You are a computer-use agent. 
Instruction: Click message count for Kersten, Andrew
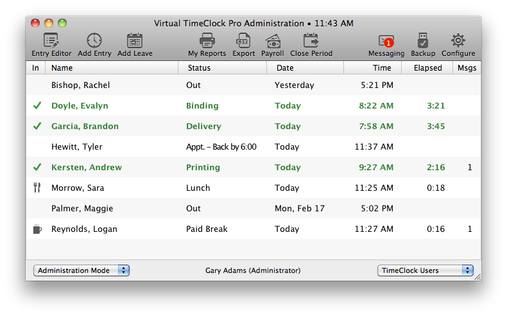pyautogui.click(x=470, y=167)
